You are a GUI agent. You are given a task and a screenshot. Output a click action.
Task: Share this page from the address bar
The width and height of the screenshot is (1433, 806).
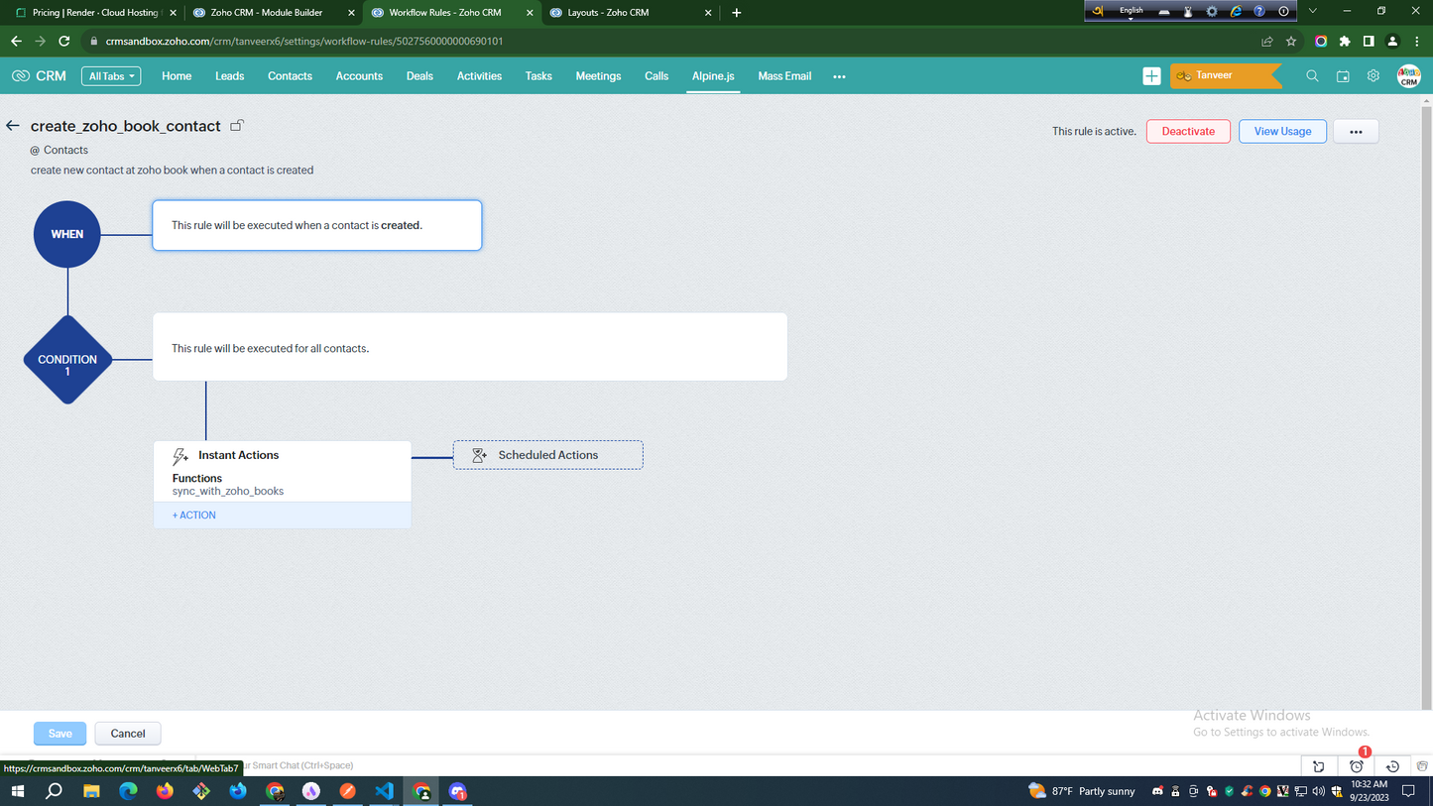(x=1266, y=42)
